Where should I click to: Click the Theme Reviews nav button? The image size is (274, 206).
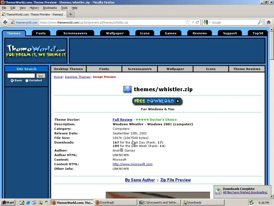coord(247,69)
